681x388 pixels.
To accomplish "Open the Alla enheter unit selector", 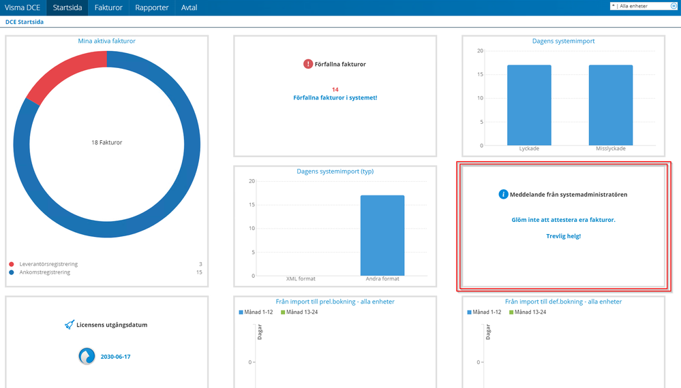I will point(644,6).
